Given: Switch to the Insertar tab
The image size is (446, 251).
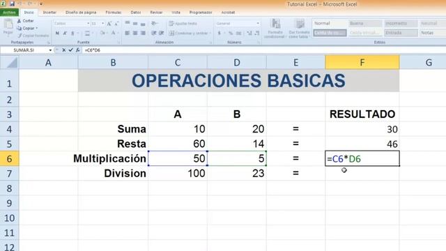Looking at the screenshot, I should click(x=49, y=13).
